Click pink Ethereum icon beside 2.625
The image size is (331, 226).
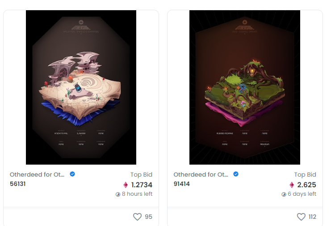292,185
